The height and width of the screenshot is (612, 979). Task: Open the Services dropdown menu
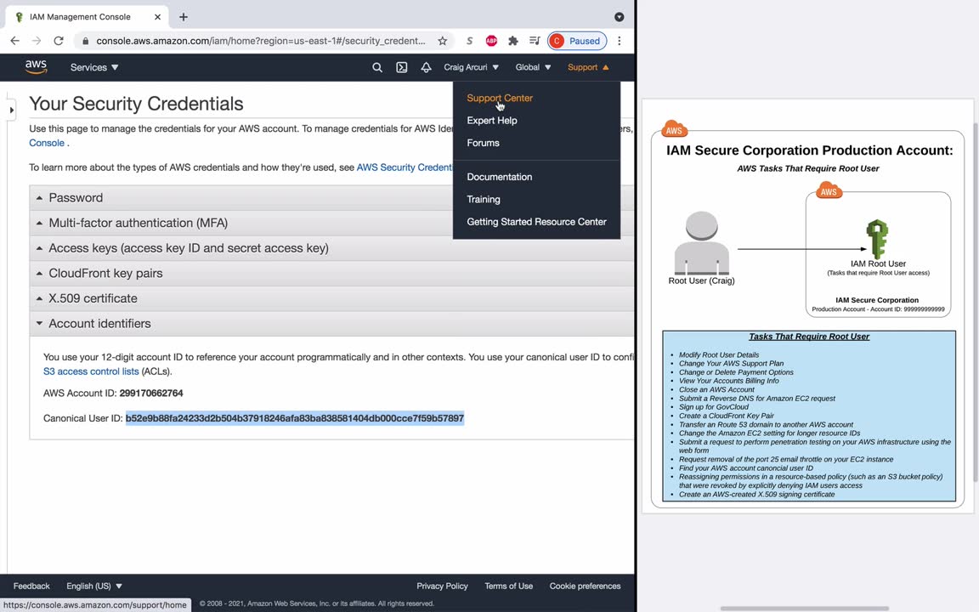pos(94,67)
